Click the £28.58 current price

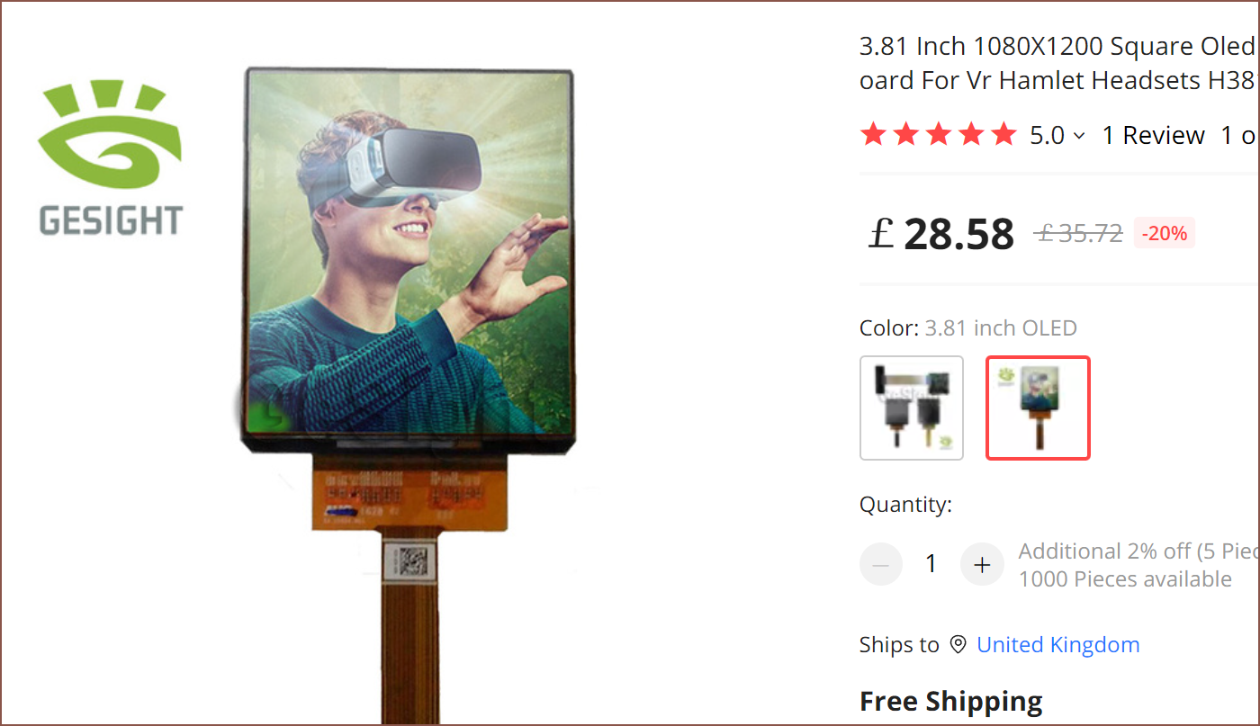[x=941, y=234]
